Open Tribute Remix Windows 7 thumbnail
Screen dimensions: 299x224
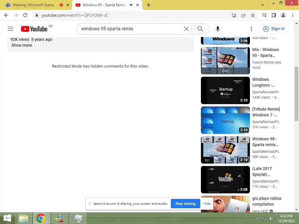225,120
